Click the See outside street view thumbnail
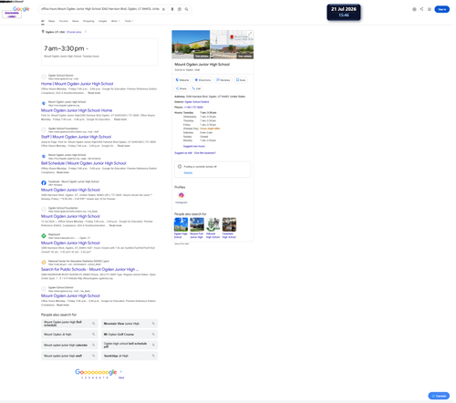456x403 pixels. pyautogui.click(x=232, y=52)
